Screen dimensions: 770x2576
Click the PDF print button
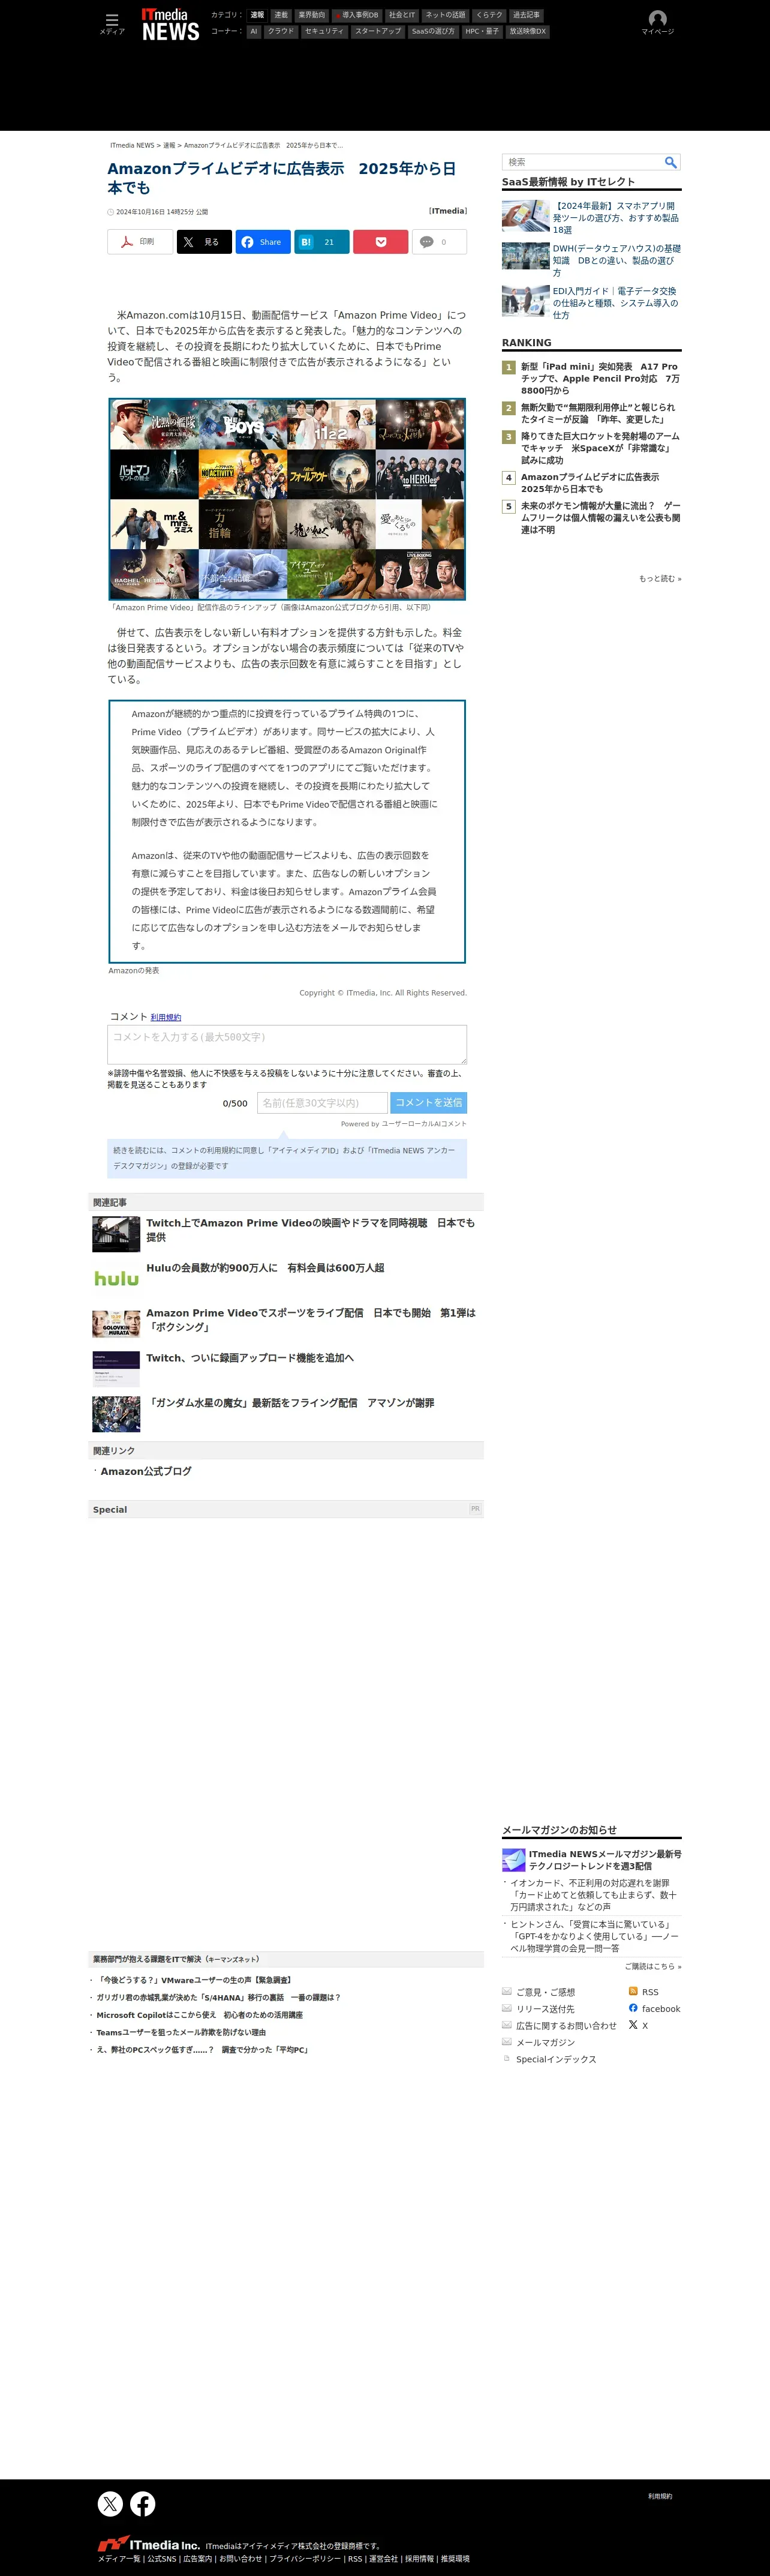[140, 242]
